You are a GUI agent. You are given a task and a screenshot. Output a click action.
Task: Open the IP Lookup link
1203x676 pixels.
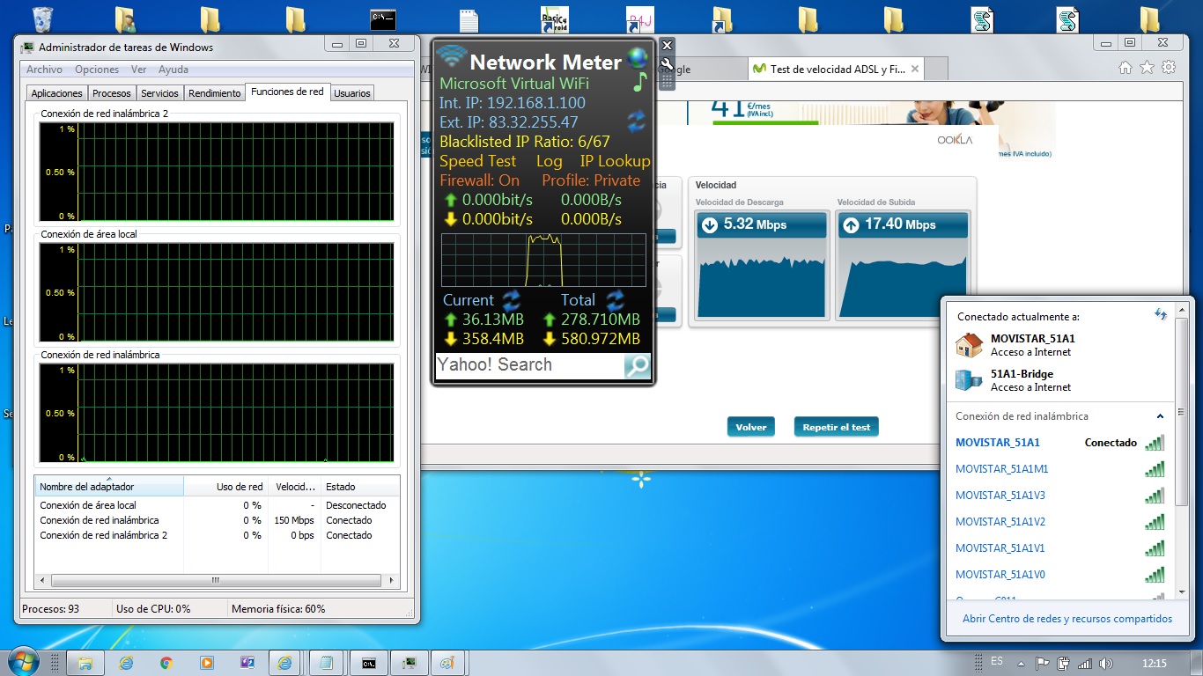(x=615, y=161)
